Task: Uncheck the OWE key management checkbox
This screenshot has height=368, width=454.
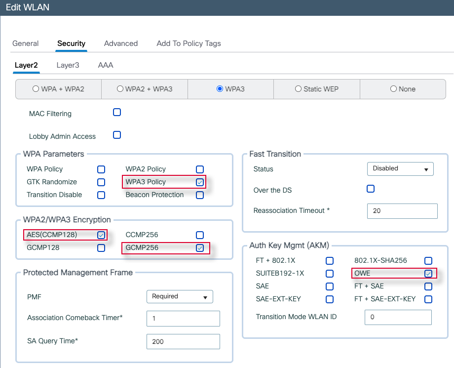Action: (428, 274)
